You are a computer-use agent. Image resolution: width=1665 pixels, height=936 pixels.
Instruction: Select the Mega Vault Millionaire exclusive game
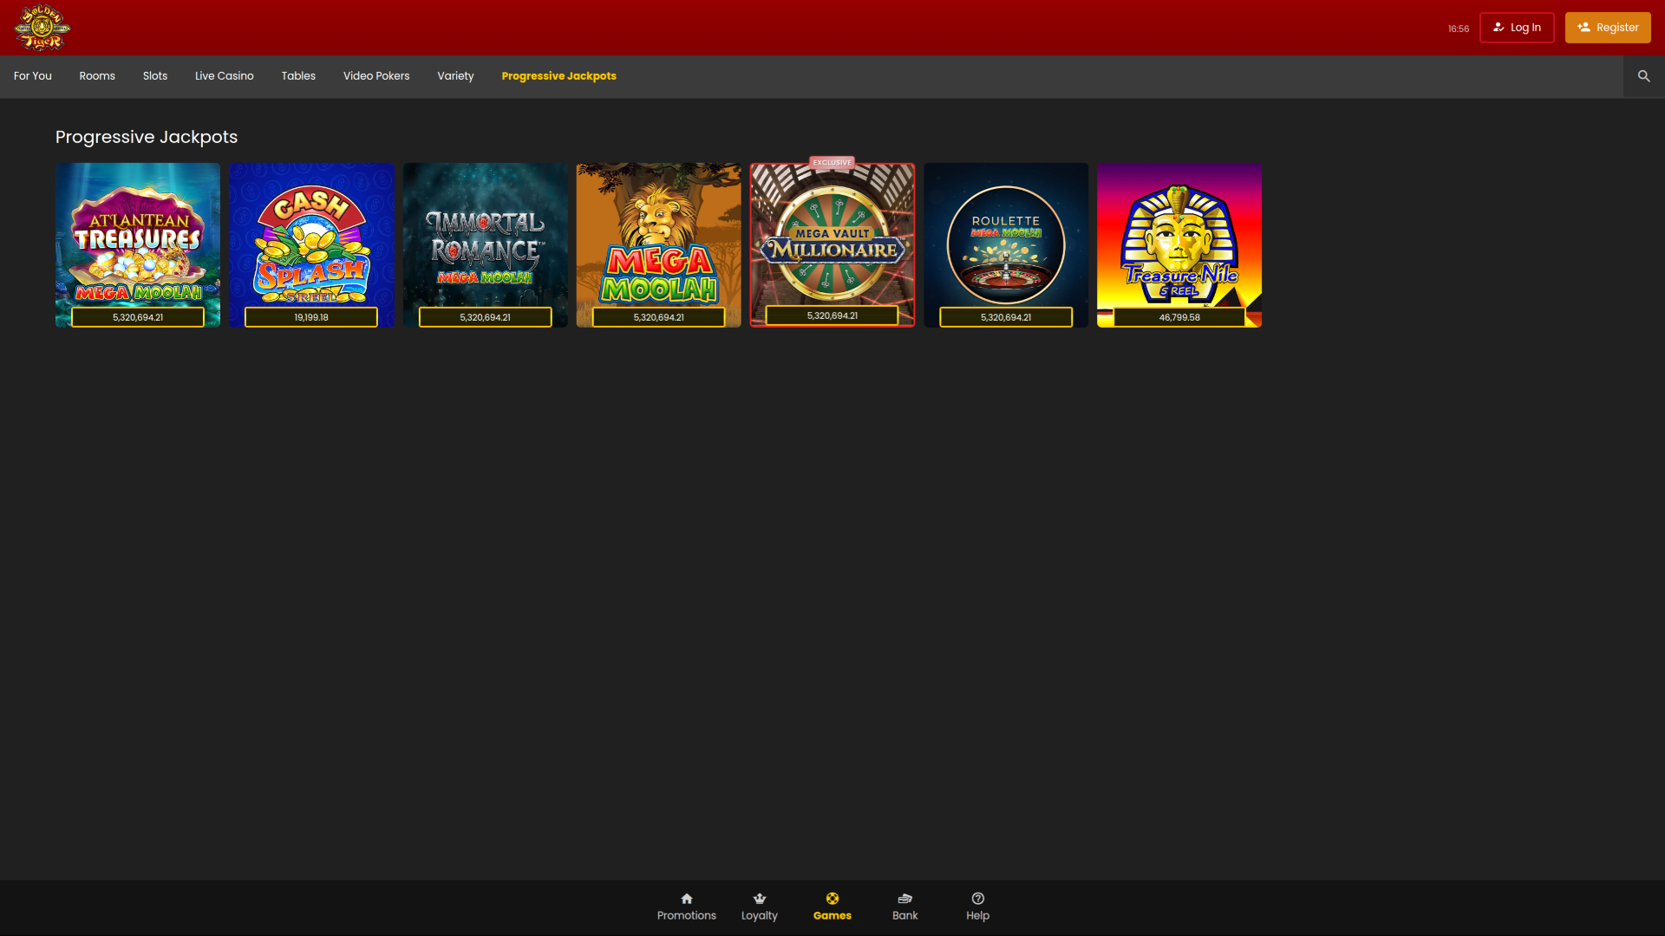point(832,244)
